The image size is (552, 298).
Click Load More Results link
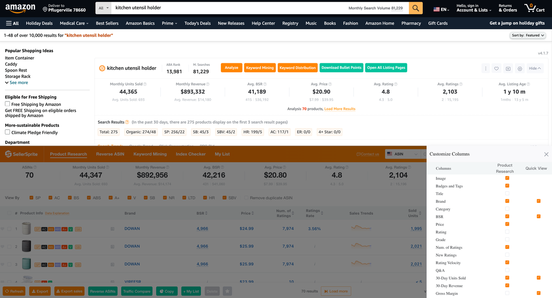(x=340, y=109)
